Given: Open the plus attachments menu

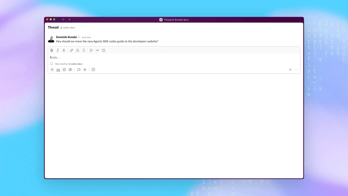Looking at the screenshot, I should [52, 70].
